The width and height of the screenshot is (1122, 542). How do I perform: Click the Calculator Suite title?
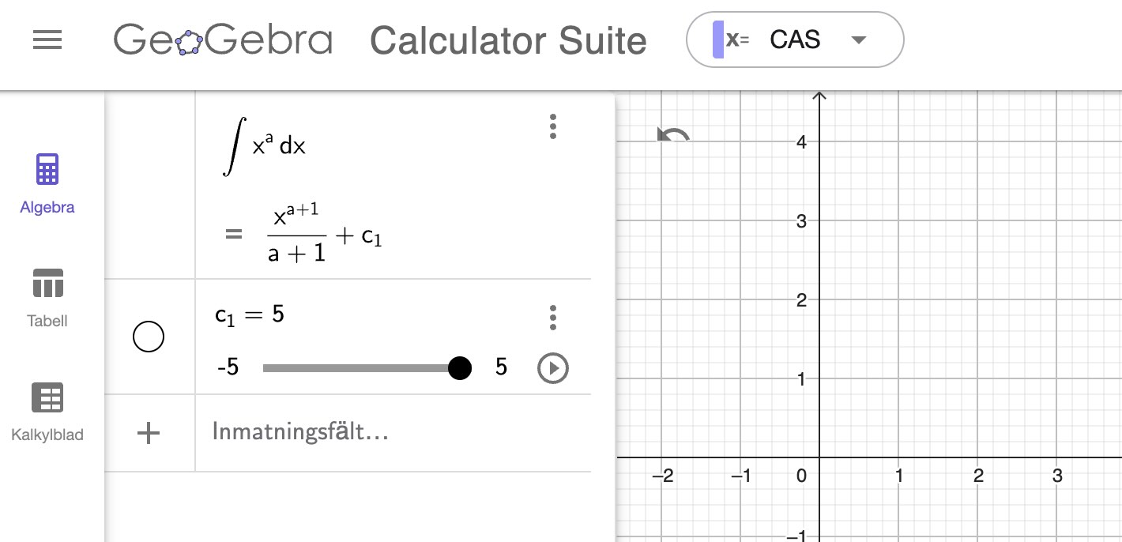click(x=508, y=40)
